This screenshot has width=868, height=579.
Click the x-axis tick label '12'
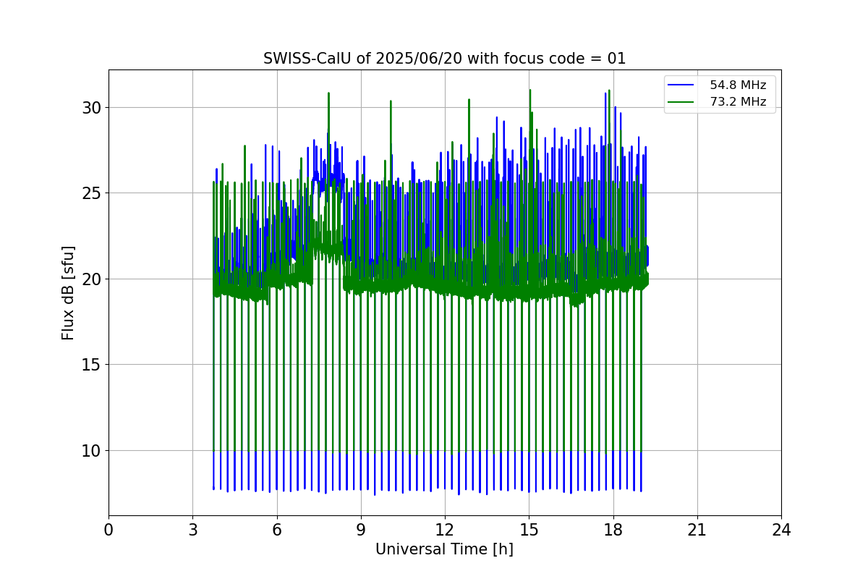click(445, 531)
